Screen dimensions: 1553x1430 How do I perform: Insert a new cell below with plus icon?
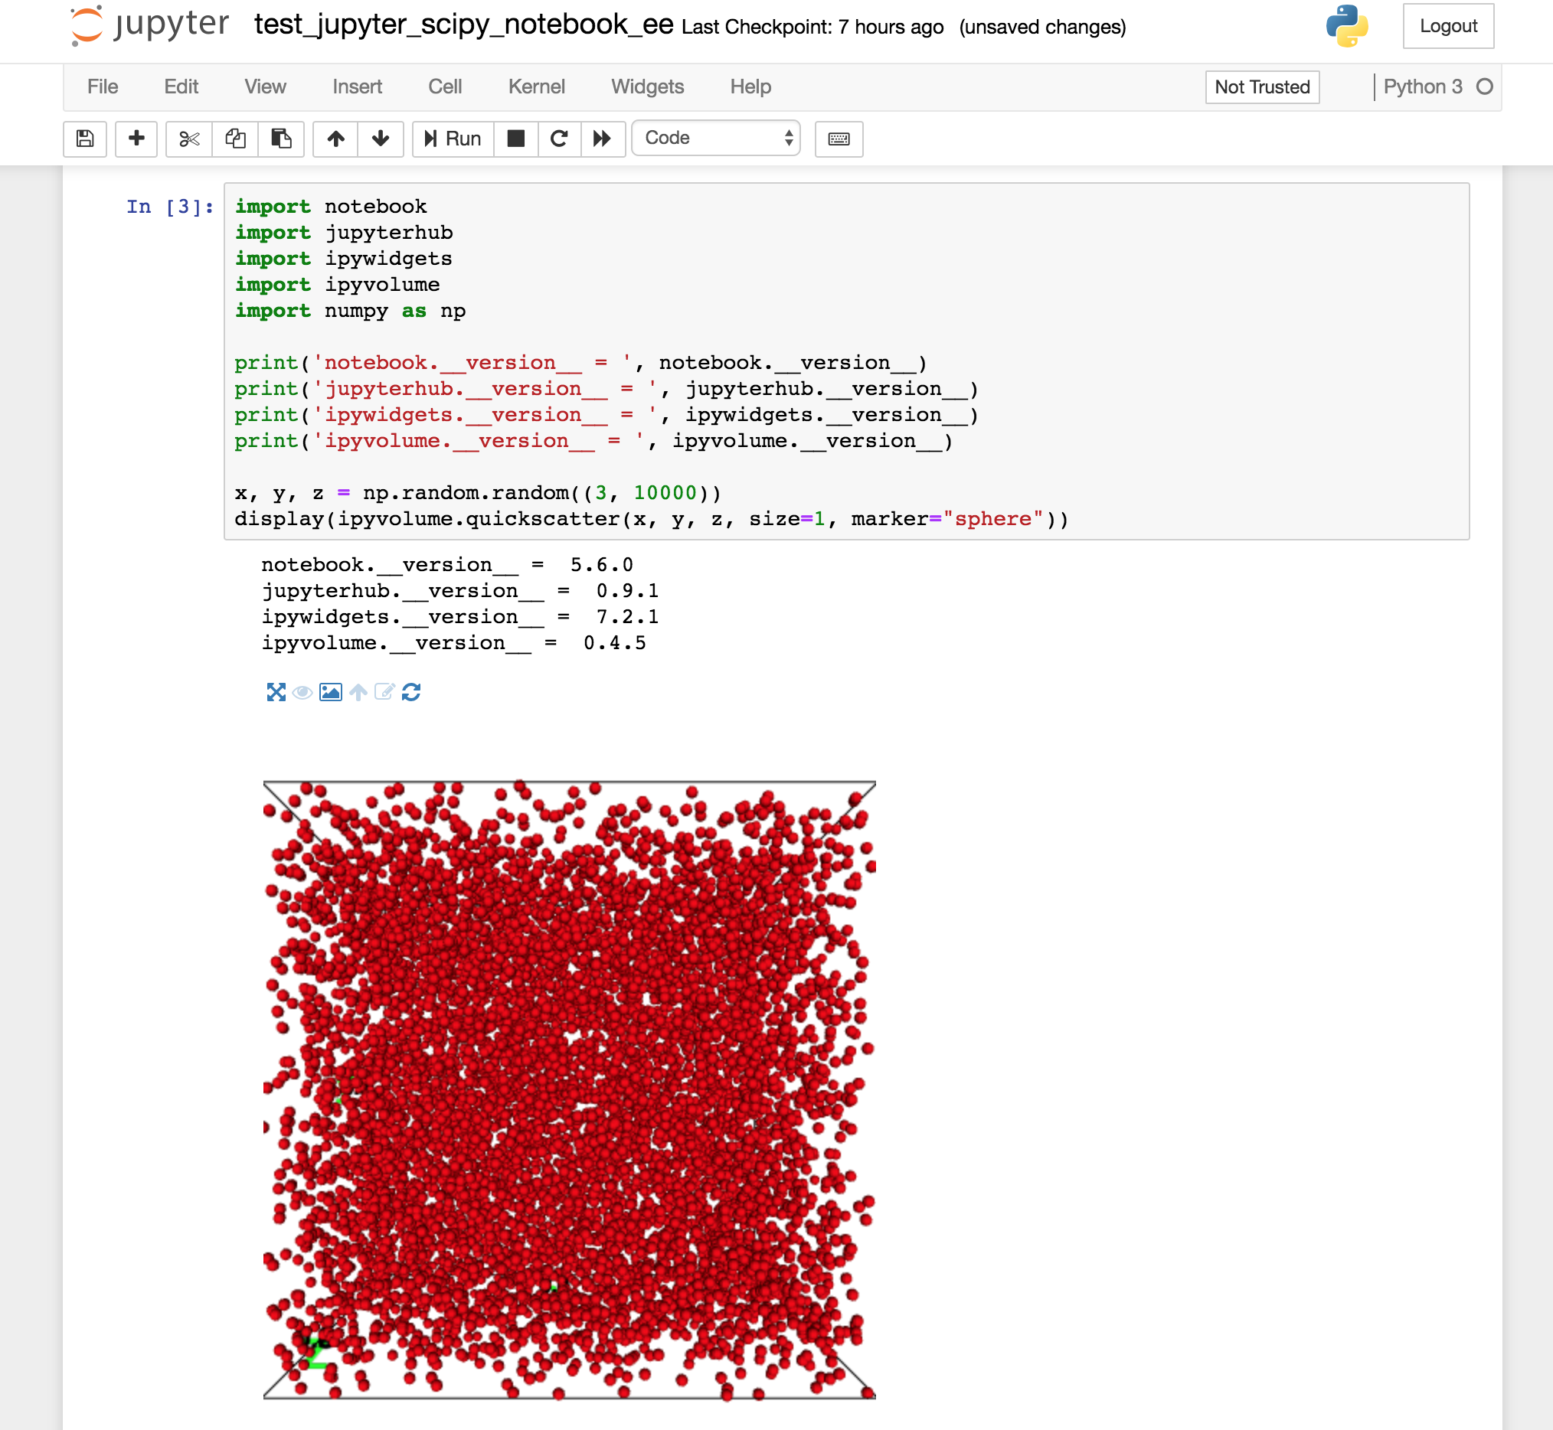coord(136,139)
